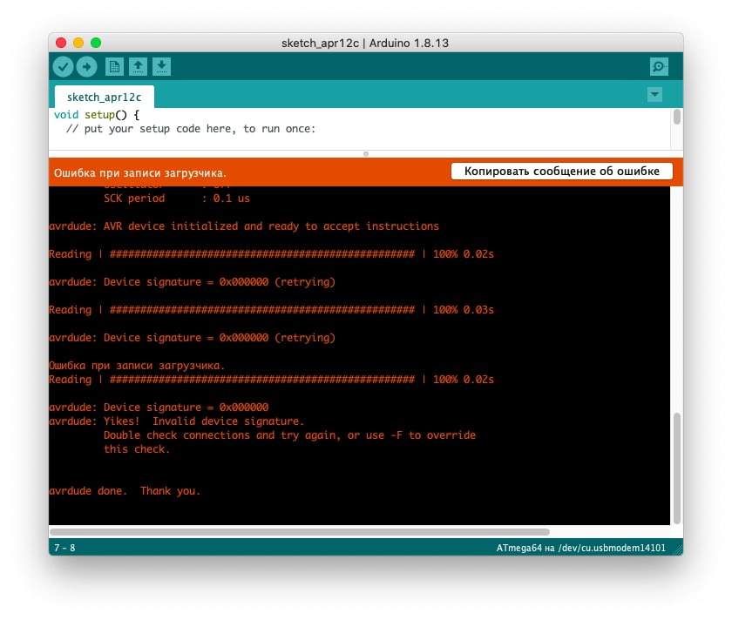
Task: Click 'avrdude done. Thank you.' line
Action: click(x=125, y=491)
